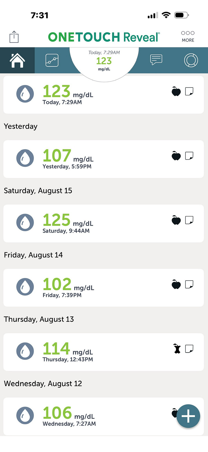The height and width of the screenshot is (452, 208).
Task: Tap the after-meal apple core on the 114 reading
Action: [177, 349]
